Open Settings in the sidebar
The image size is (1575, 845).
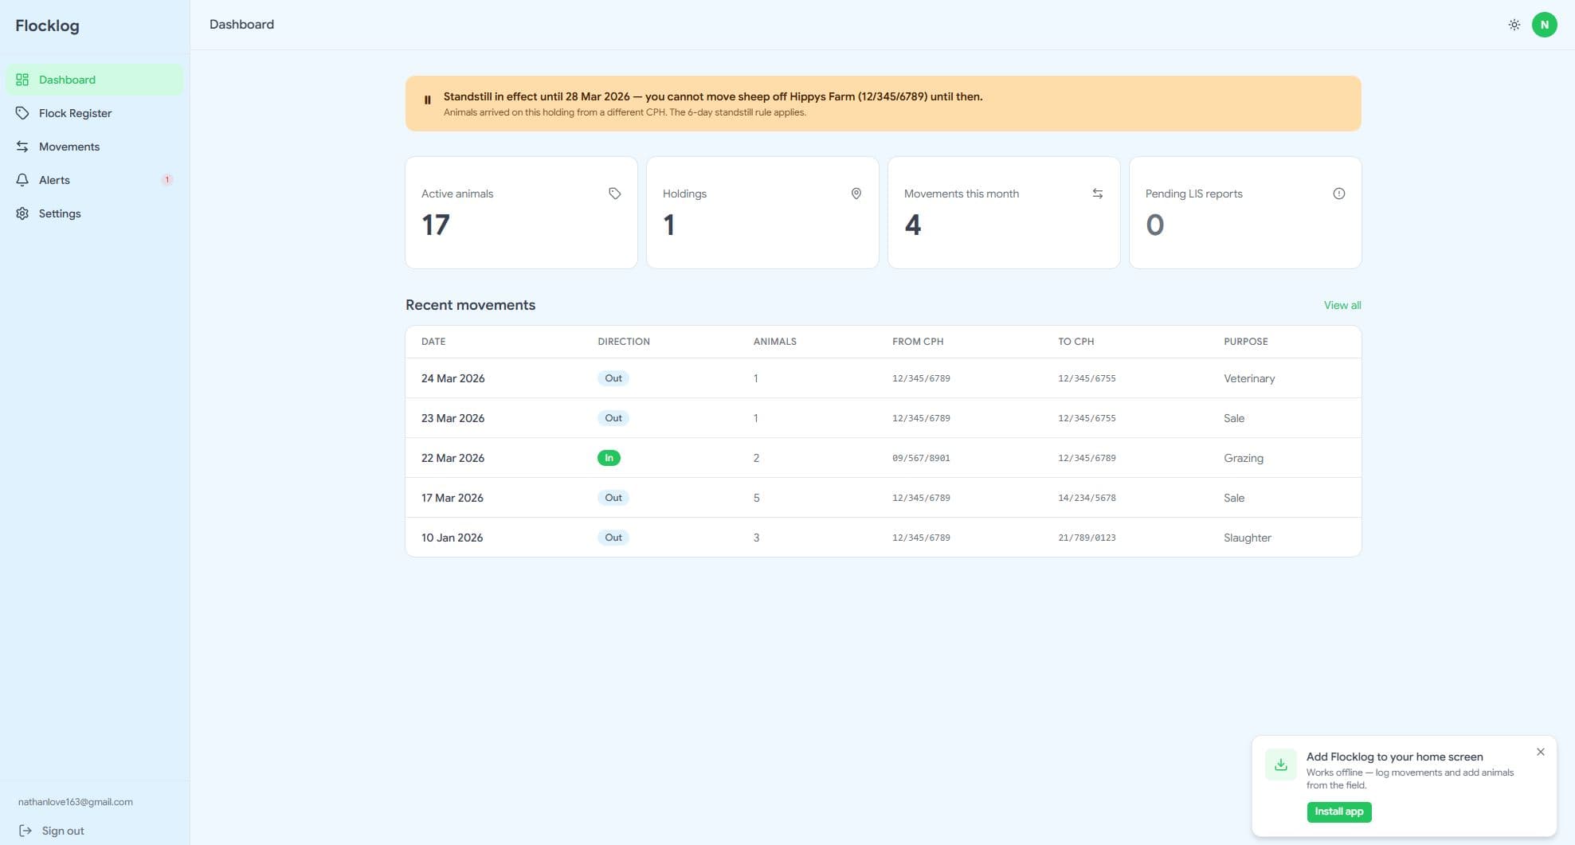(95, 213)
